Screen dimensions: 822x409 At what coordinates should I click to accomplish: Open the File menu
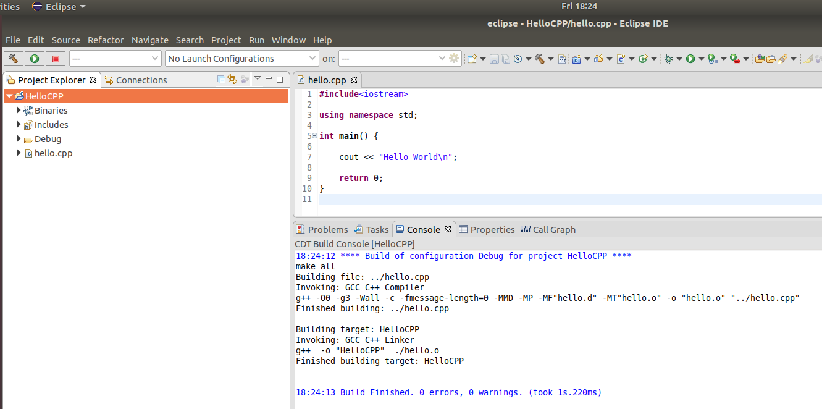[13, 40]
